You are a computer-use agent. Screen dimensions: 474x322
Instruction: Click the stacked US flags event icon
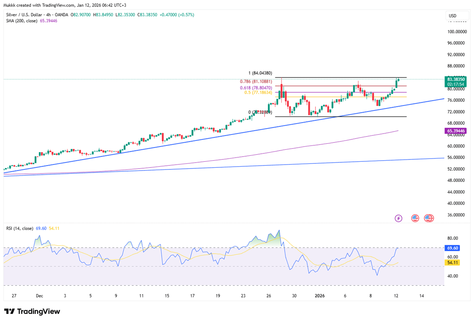[429, 218]
